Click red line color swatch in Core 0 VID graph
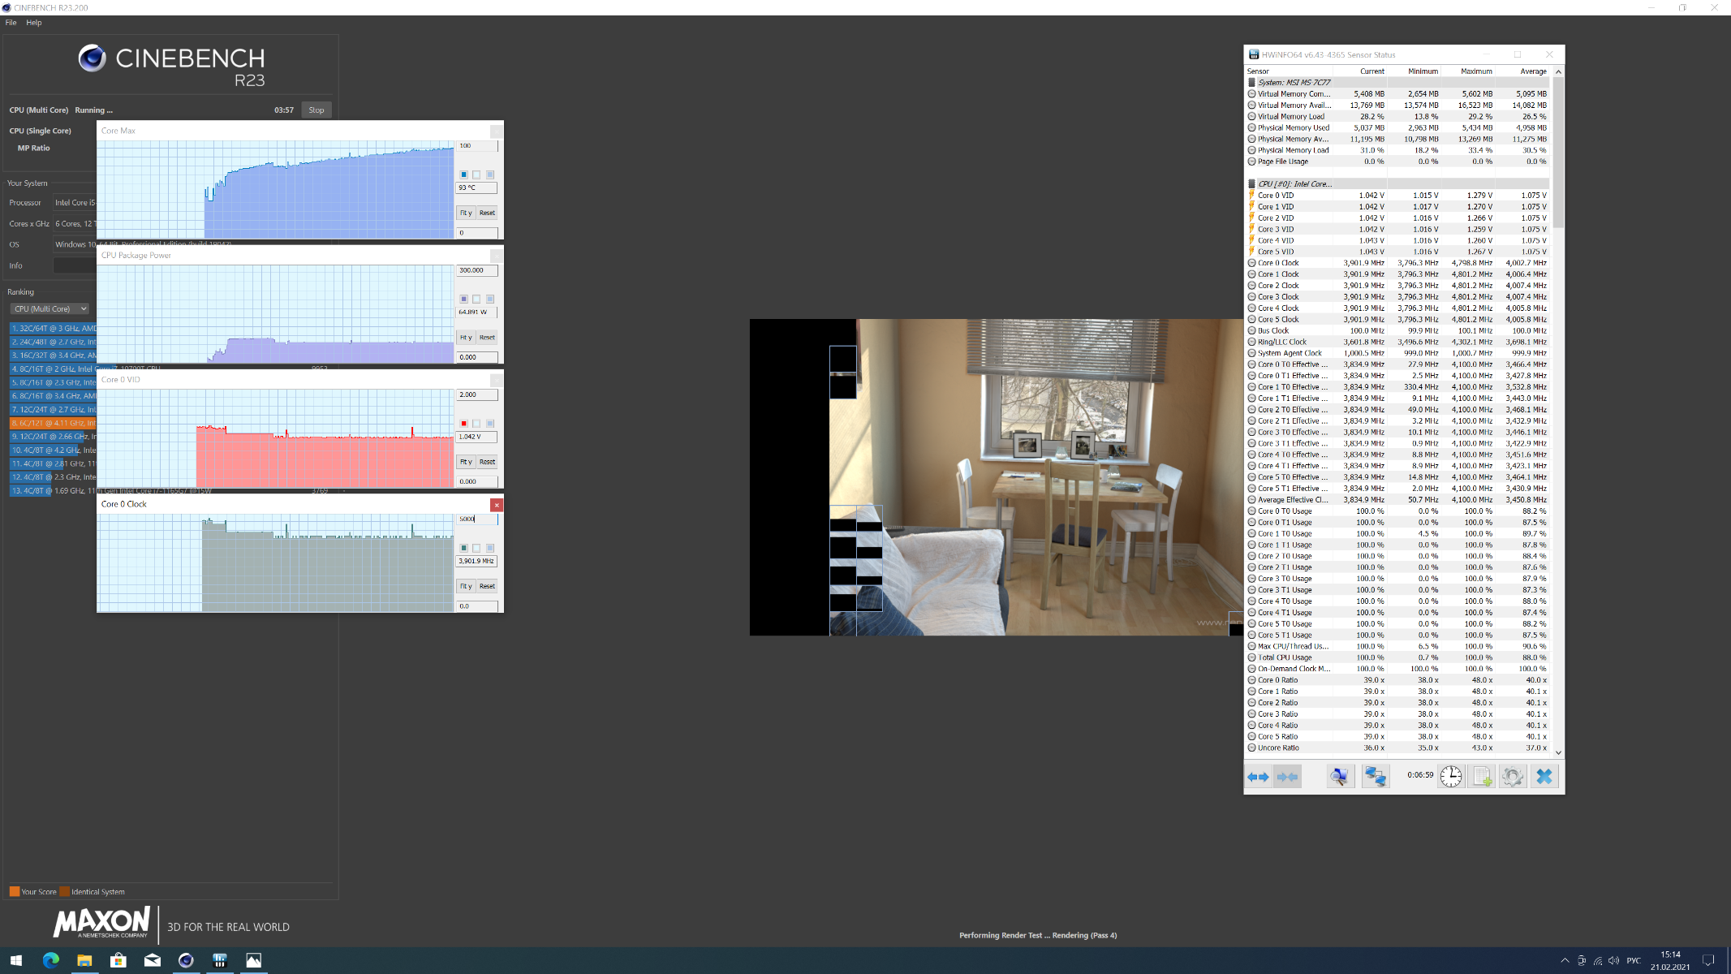The height and width of the screenshot is (974, 1731). (x=463, y=424)
